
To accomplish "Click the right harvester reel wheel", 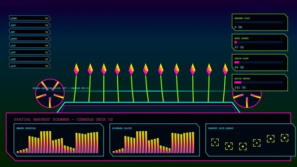I will [247, 93].
